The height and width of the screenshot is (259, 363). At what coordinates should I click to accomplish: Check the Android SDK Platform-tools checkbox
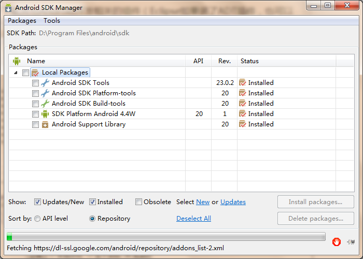35,93
